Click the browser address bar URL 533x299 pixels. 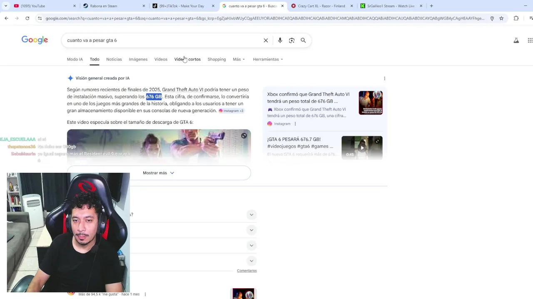pyautogui.click(x=265, y=18)
